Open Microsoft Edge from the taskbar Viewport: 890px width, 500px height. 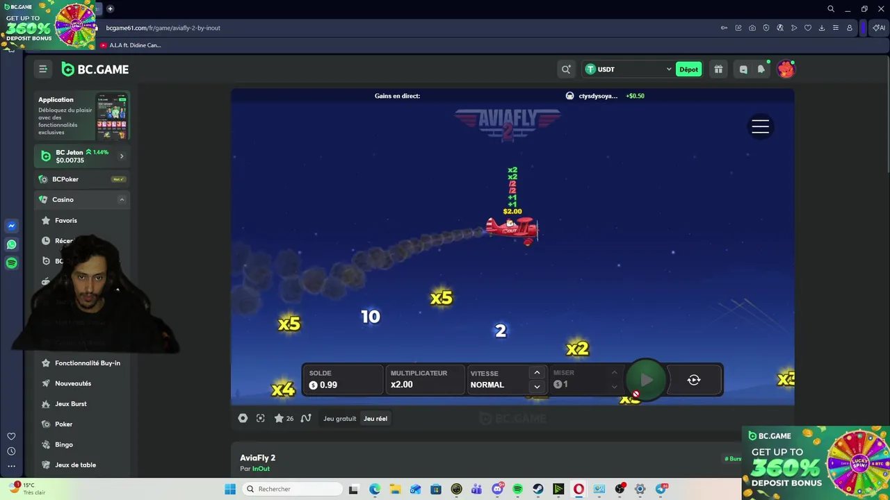375,489
